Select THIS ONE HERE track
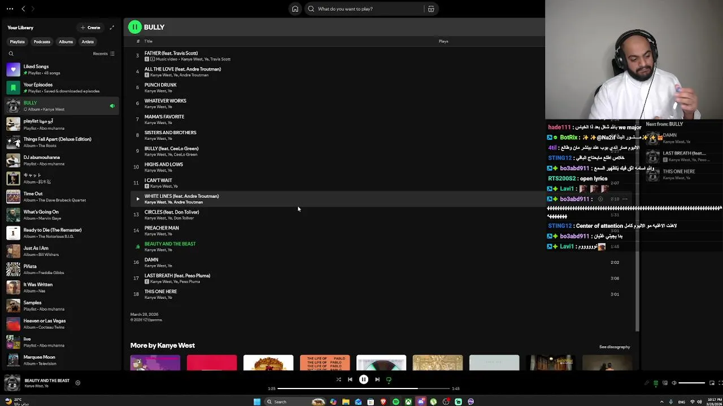 click(x=160, y=292)
